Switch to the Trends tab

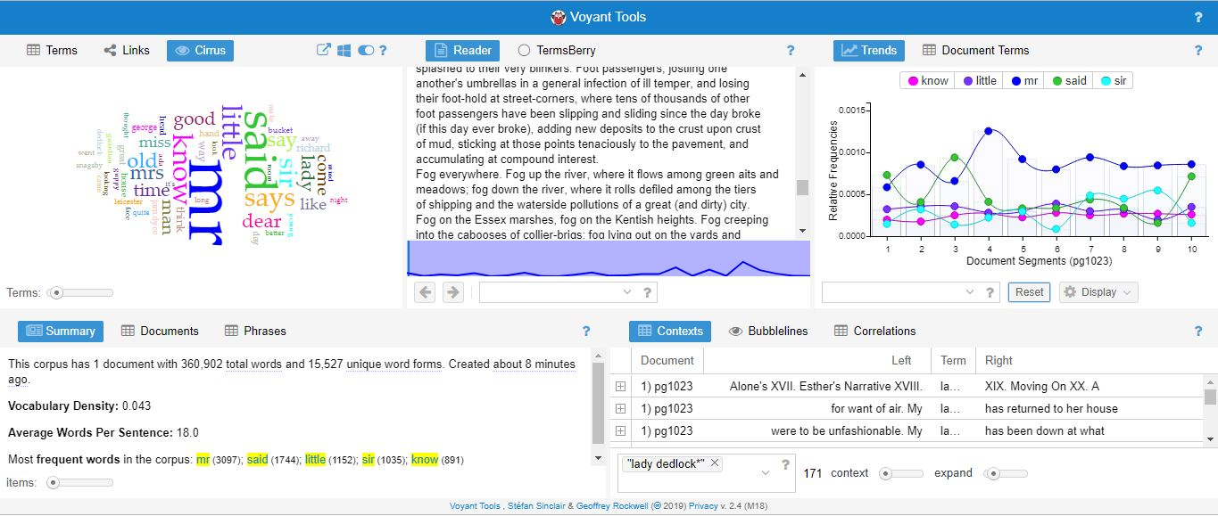click(x=868, y=51)
